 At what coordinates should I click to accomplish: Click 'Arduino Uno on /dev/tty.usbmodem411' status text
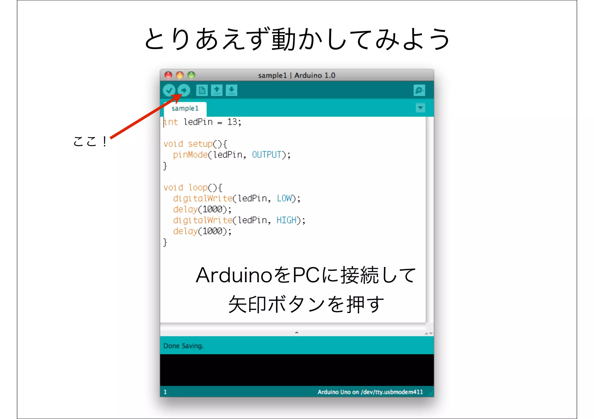[x=370, y=392]
